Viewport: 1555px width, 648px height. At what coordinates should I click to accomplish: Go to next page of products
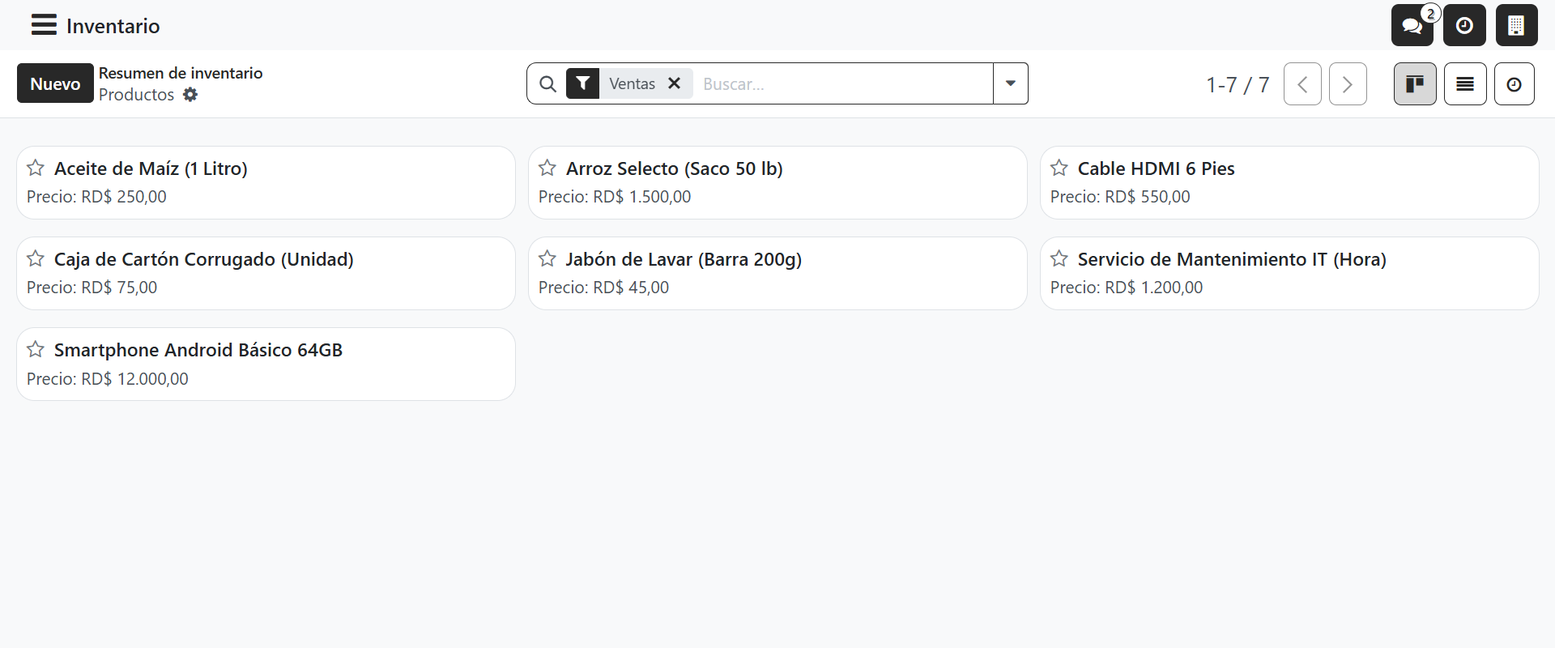point(1348,84)
